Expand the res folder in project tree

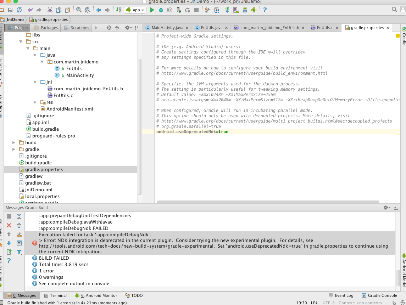tap(35, 102)
